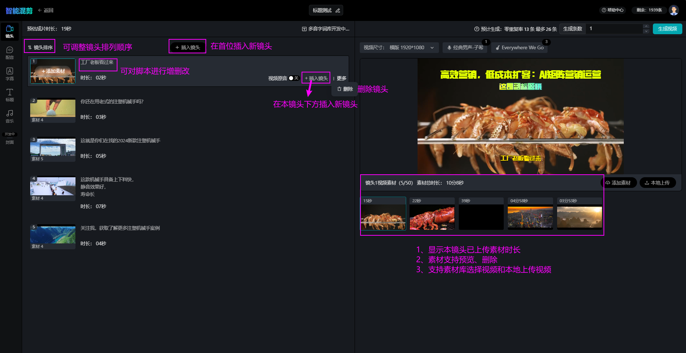Click the video preview with shrimp
Screen dimensions: 686x353
coord(520,116)
